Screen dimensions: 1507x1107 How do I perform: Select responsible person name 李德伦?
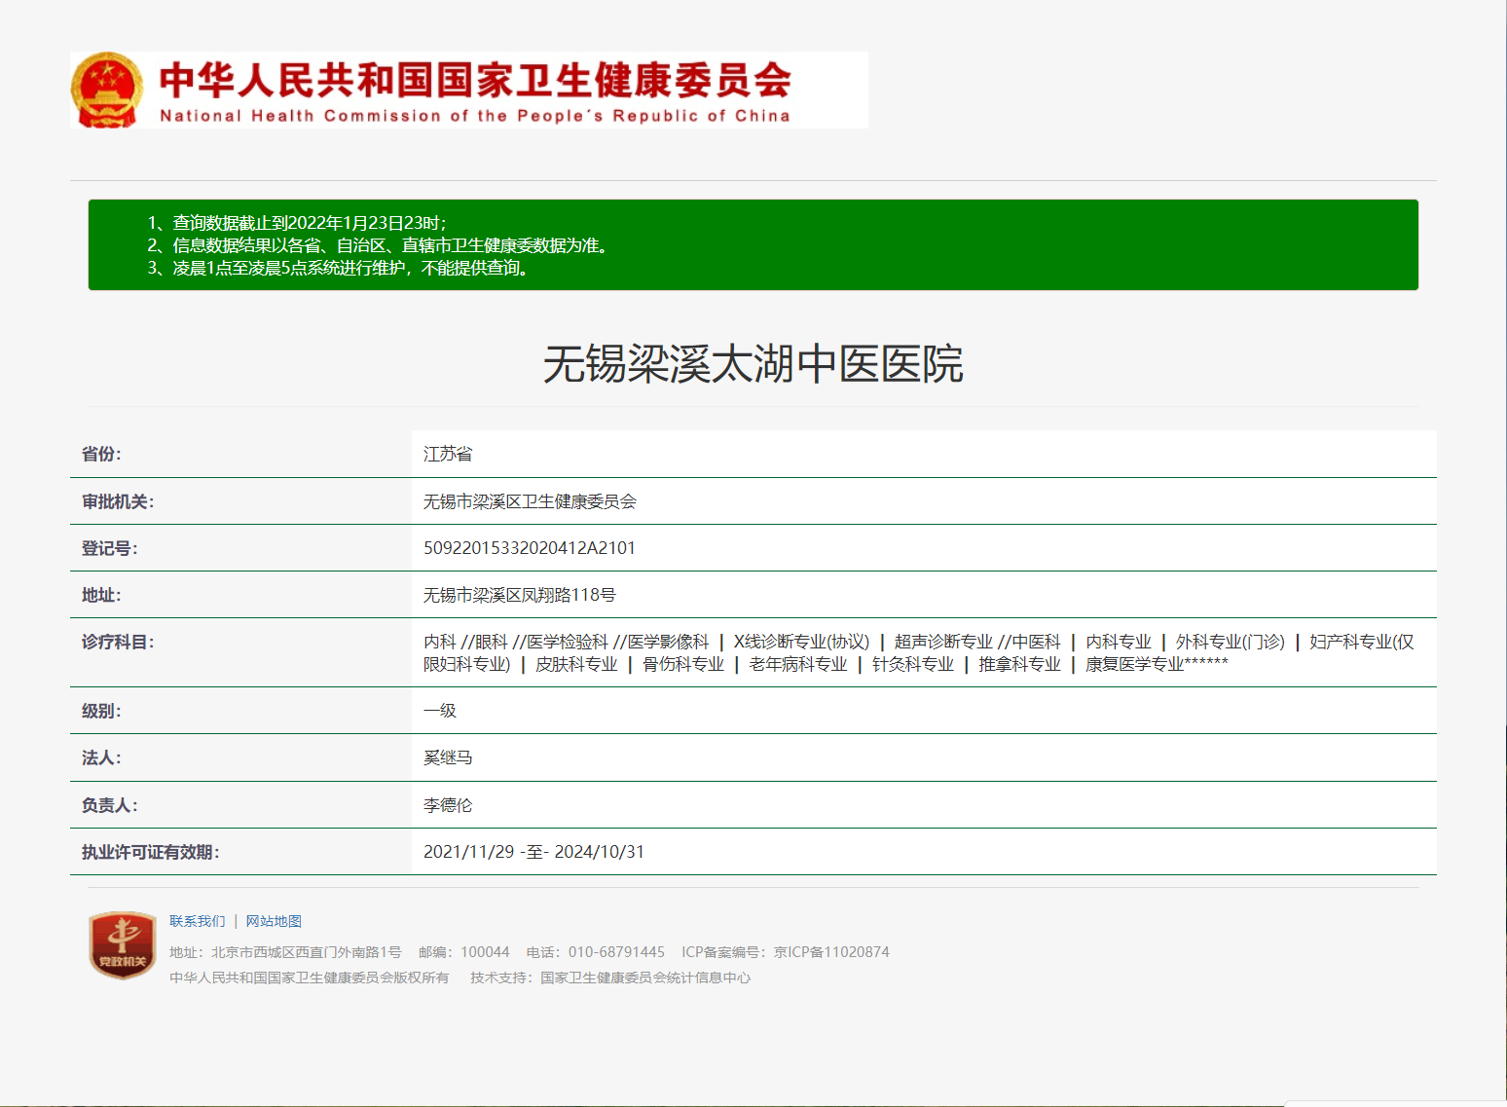point(448,805)
